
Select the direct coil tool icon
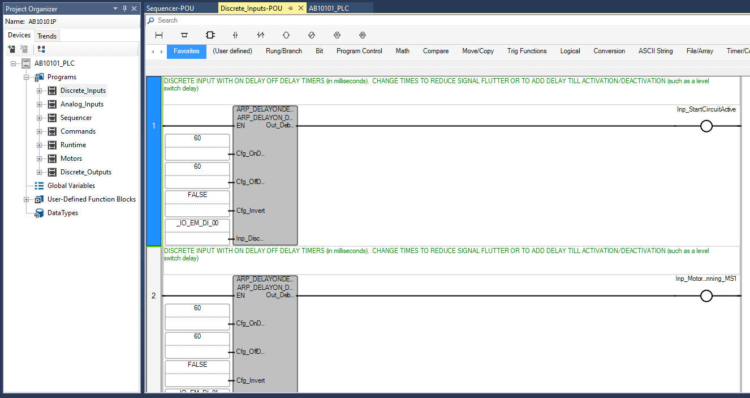point(286,35)
